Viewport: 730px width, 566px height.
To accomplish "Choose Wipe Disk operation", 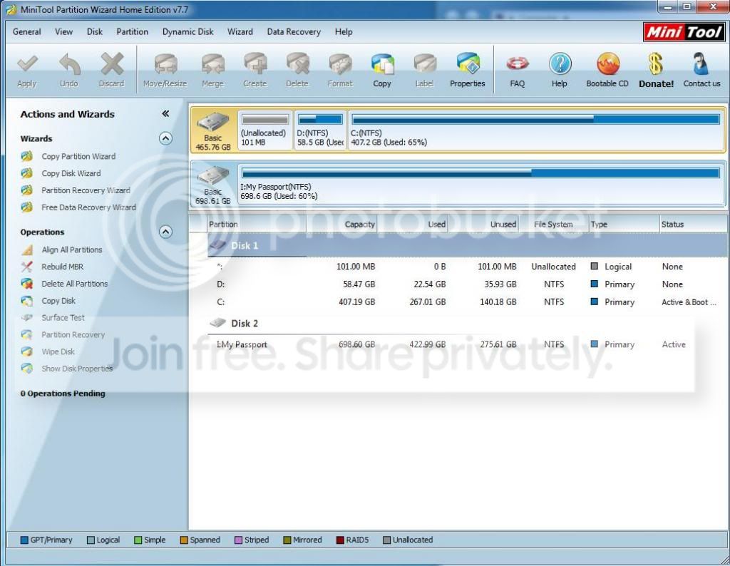I will pyautogui.click(x=58, y=351).
